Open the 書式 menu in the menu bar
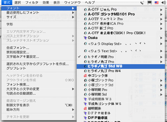167x122 pixels. pyautogui.click(x=7, y=2)
